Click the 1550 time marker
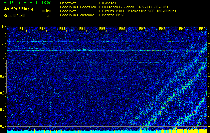 point(202,29)
